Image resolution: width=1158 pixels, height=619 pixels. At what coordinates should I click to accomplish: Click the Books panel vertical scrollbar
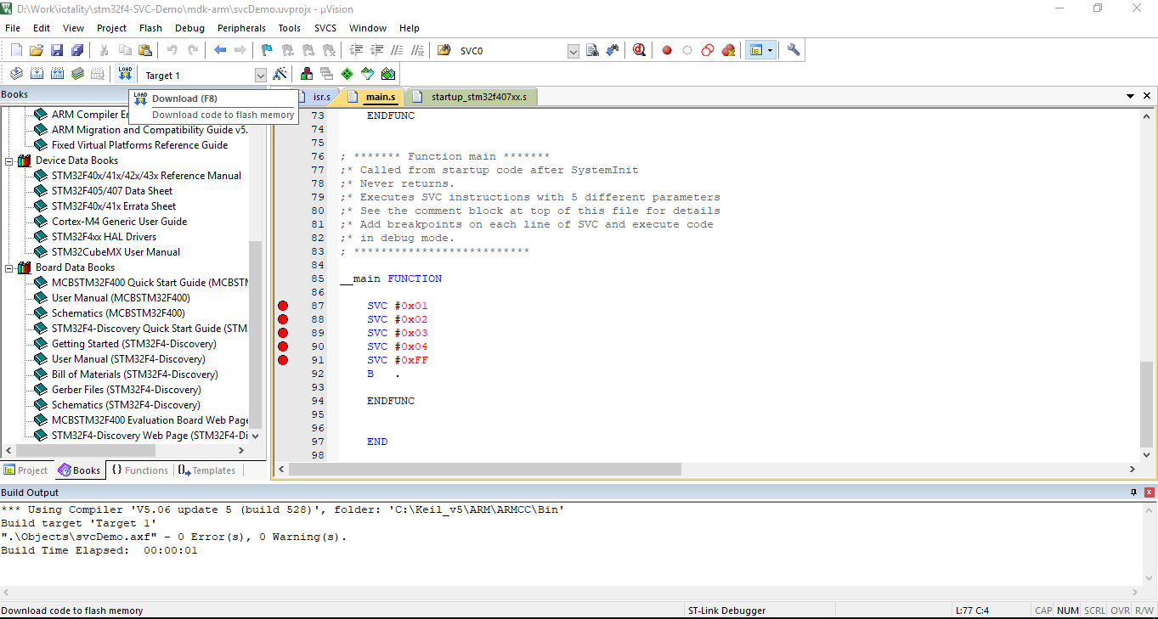click(x=256, y=335)
